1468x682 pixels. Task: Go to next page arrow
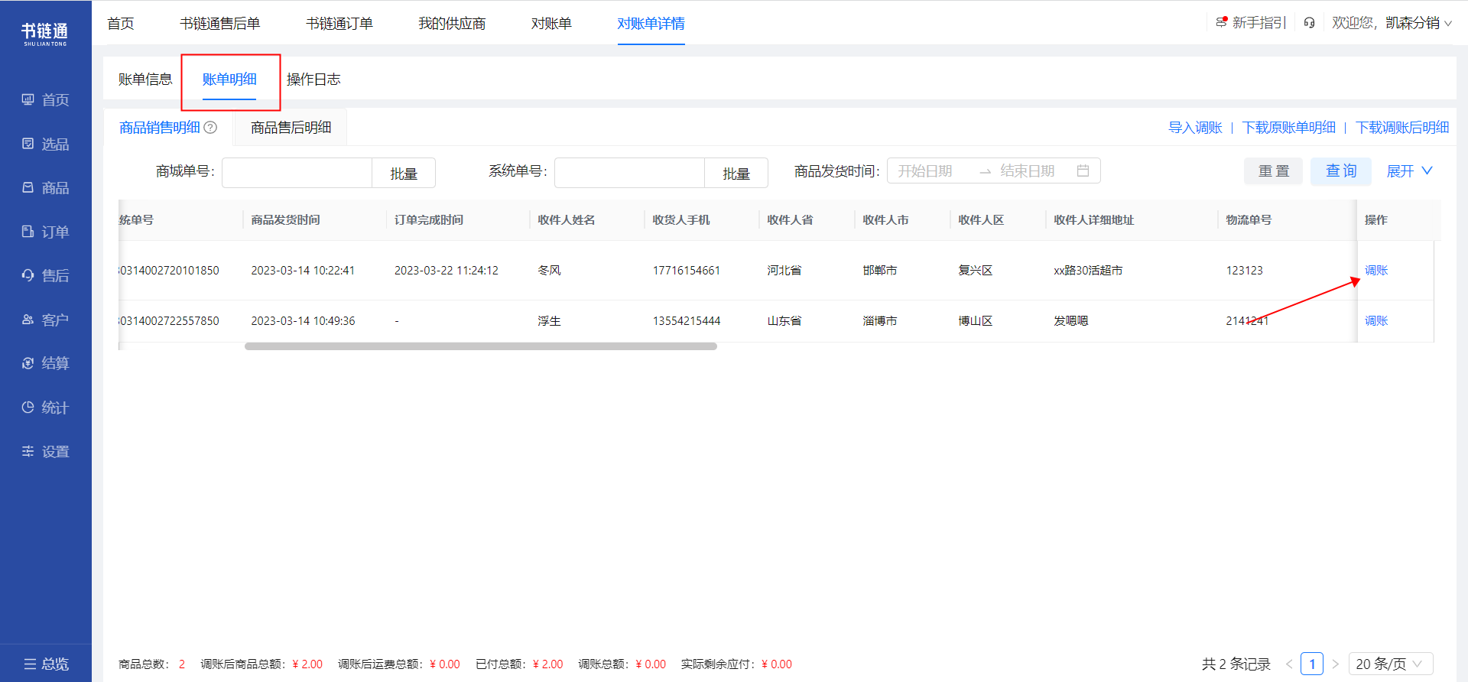tap(1336, 664)
